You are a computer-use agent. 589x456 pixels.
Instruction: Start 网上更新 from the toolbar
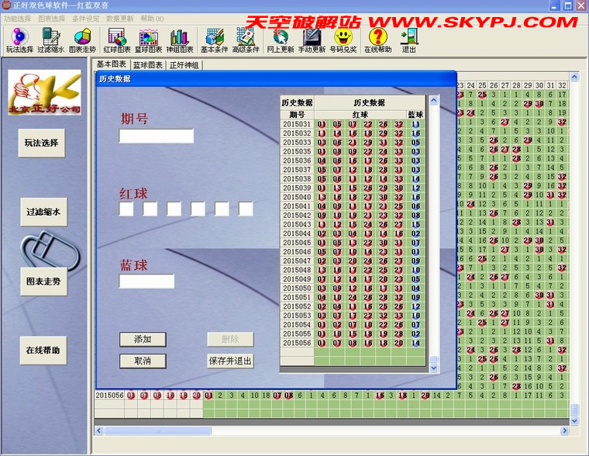280,40
